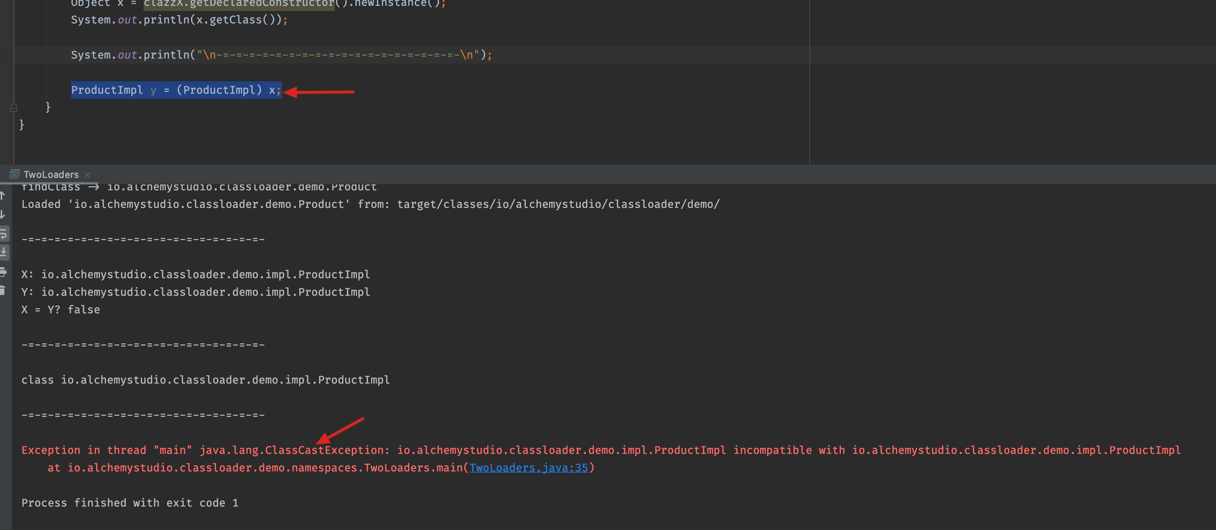Toggle scroll to end of console
Image resolution: width=1216 pixels, height=530 pixels.
[x=4, y=252]
